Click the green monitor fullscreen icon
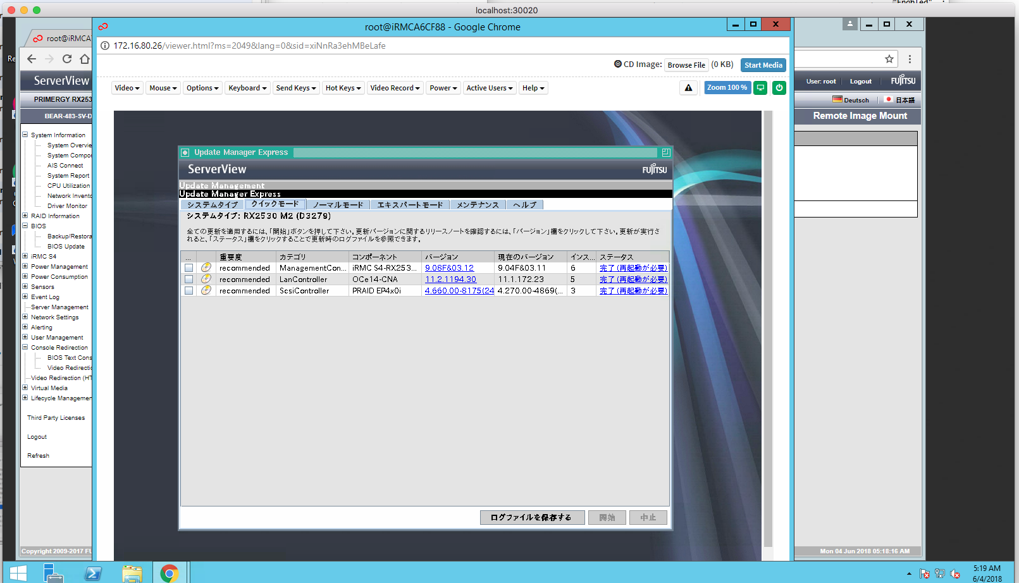The image size is (1019, 583). coord(761,88)
